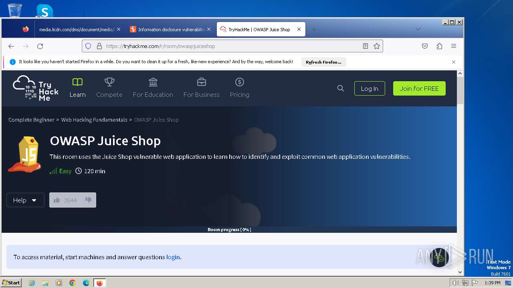Follow the login link in the notice
The height and width of the screenshot is (288, 513).
click(x=173, y=257)
